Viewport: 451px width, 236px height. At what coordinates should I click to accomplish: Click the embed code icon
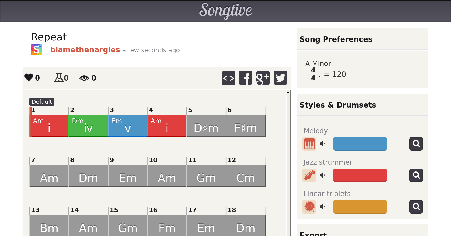pos(228,78)
